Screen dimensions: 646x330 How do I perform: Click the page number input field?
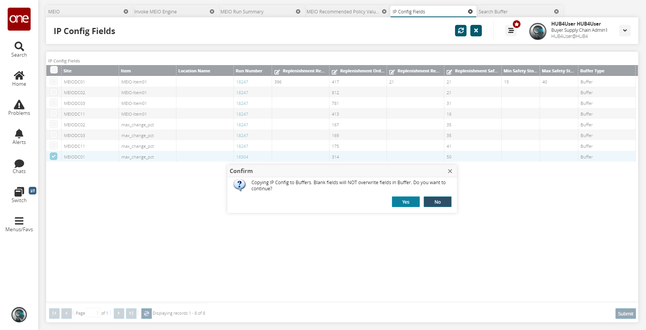(x=93, y=313)
